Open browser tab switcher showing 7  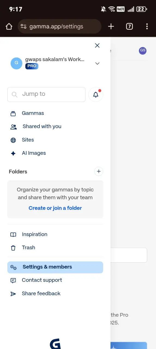pyautogui.click(x=129, y=26)
